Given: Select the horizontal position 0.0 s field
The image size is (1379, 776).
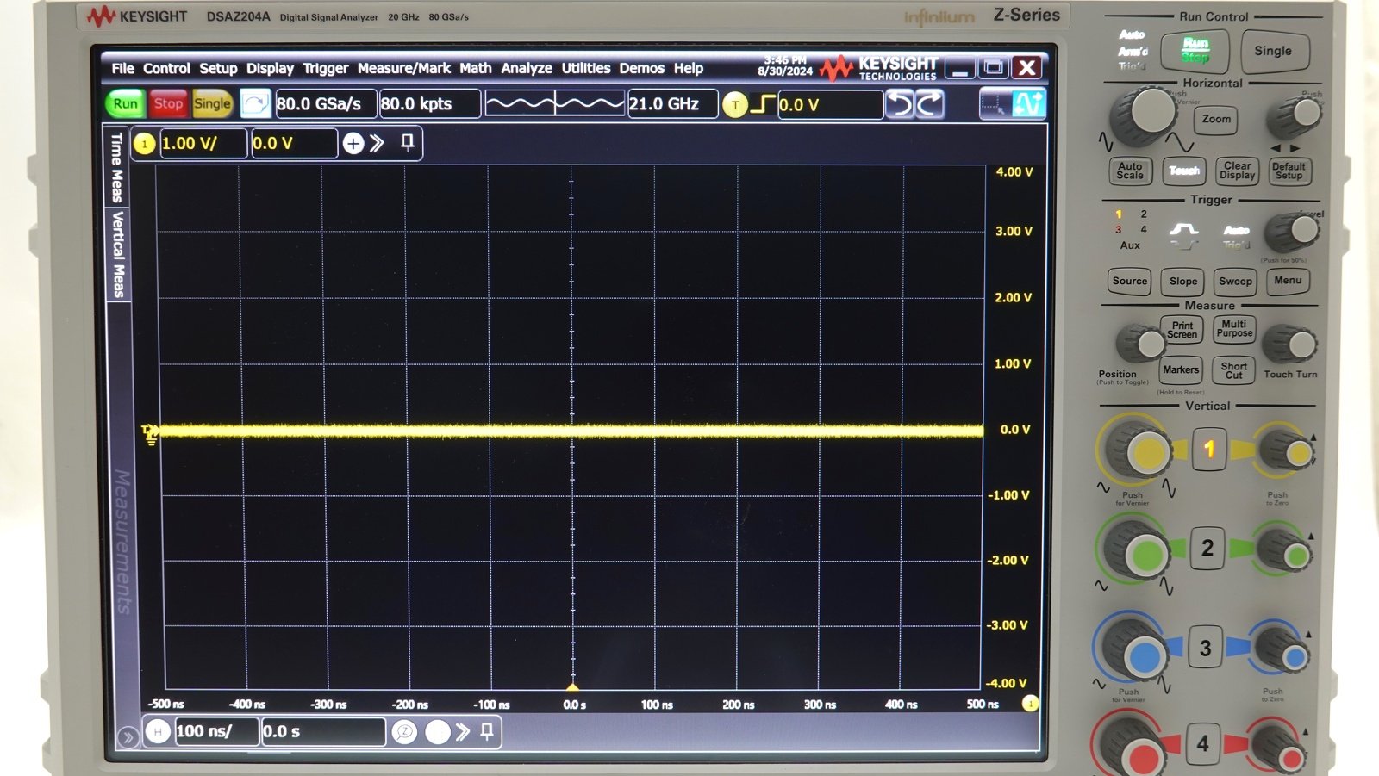Looking at the screenshot, I should [323, 731].
